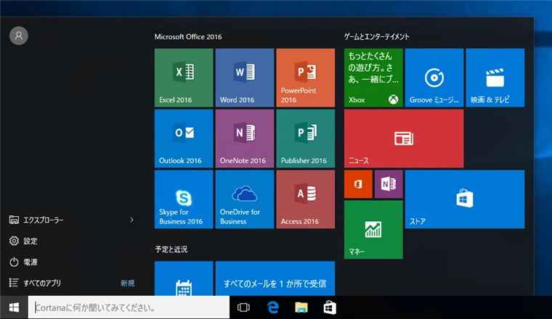Open the Store from the taskbar
The width and height of the screenshot is (552, 319).
point(330,307)
